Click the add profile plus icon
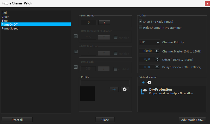Image resolution: width=210 pixels, height=124 pixels. click(114, 89)
